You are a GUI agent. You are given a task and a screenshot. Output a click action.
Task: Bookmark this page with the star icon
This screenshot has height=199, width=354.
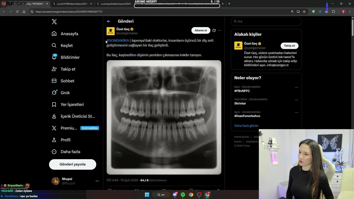[304, 12]
